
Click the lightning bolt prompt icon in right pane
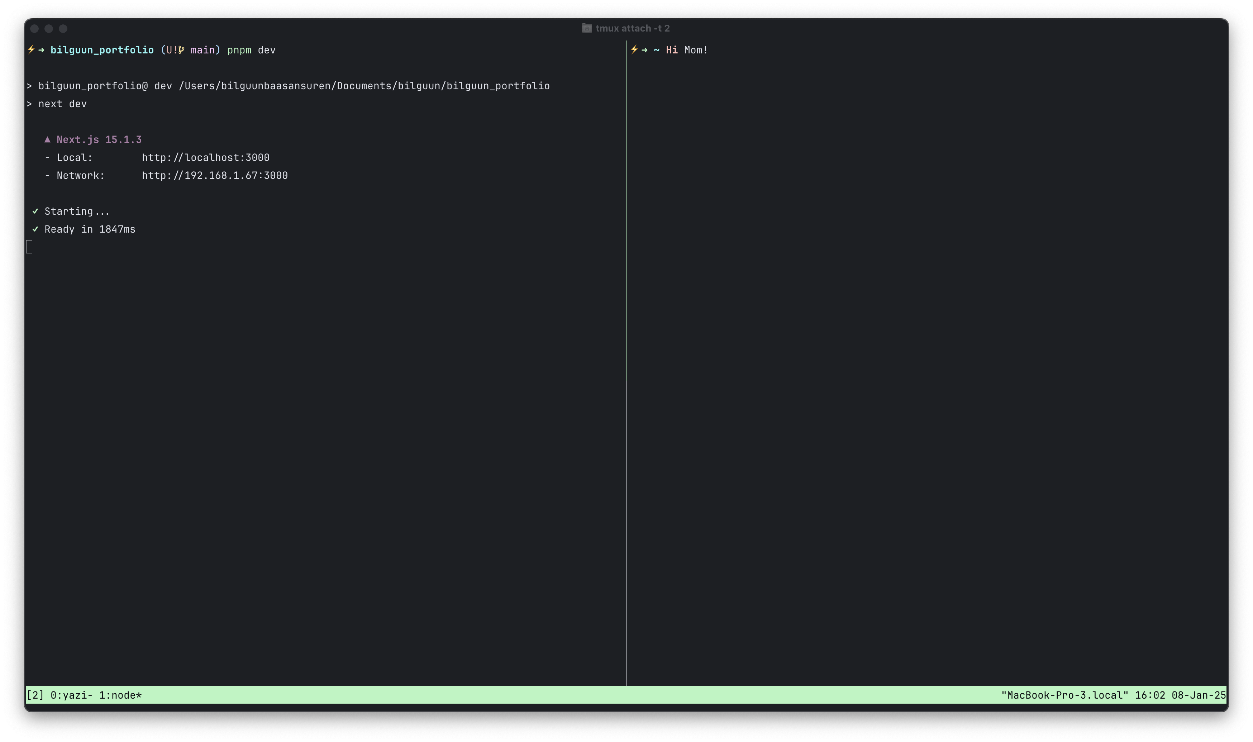(634, 49)
